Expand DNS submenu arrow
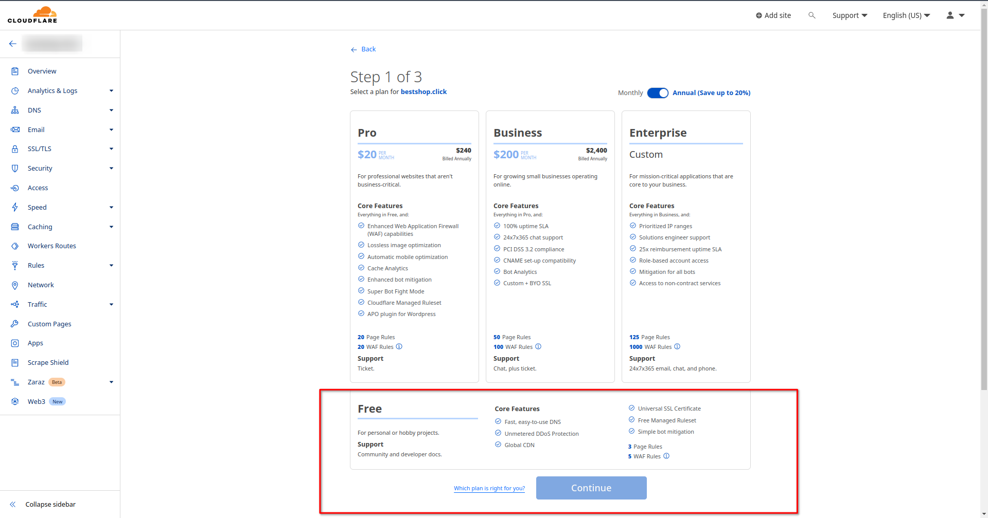The image size is (988, 518). point(111,110)
